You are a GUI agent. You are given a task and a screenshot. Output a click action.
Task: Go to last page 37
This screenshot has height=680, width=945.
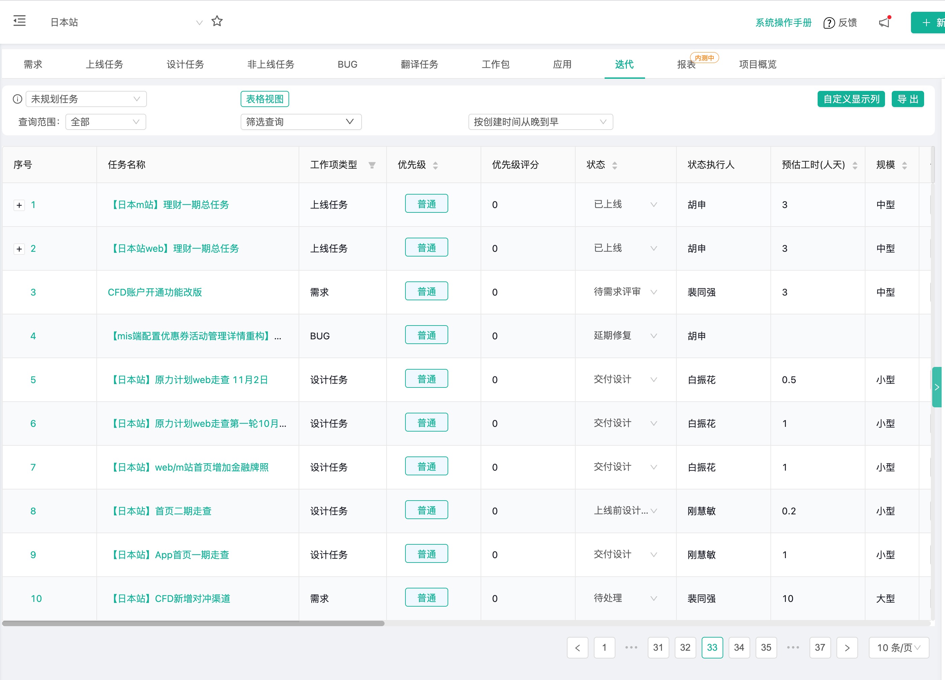pos(820,648)
